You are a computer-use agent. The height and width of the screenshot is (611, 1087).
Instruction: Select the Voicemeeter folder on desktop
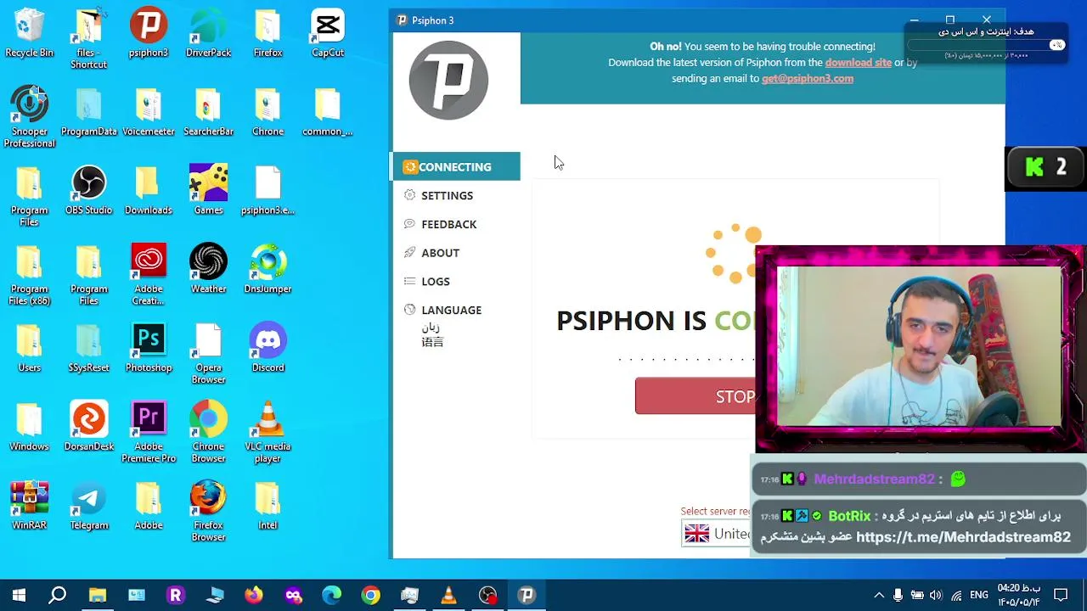click(x=149, y=112)
